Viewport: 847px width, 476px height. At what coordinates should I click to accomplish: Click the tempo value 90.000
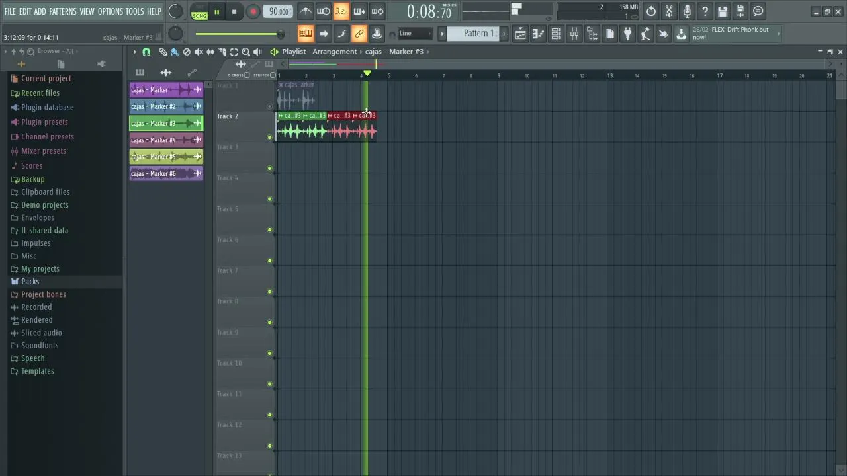click(x=278, y=11)
